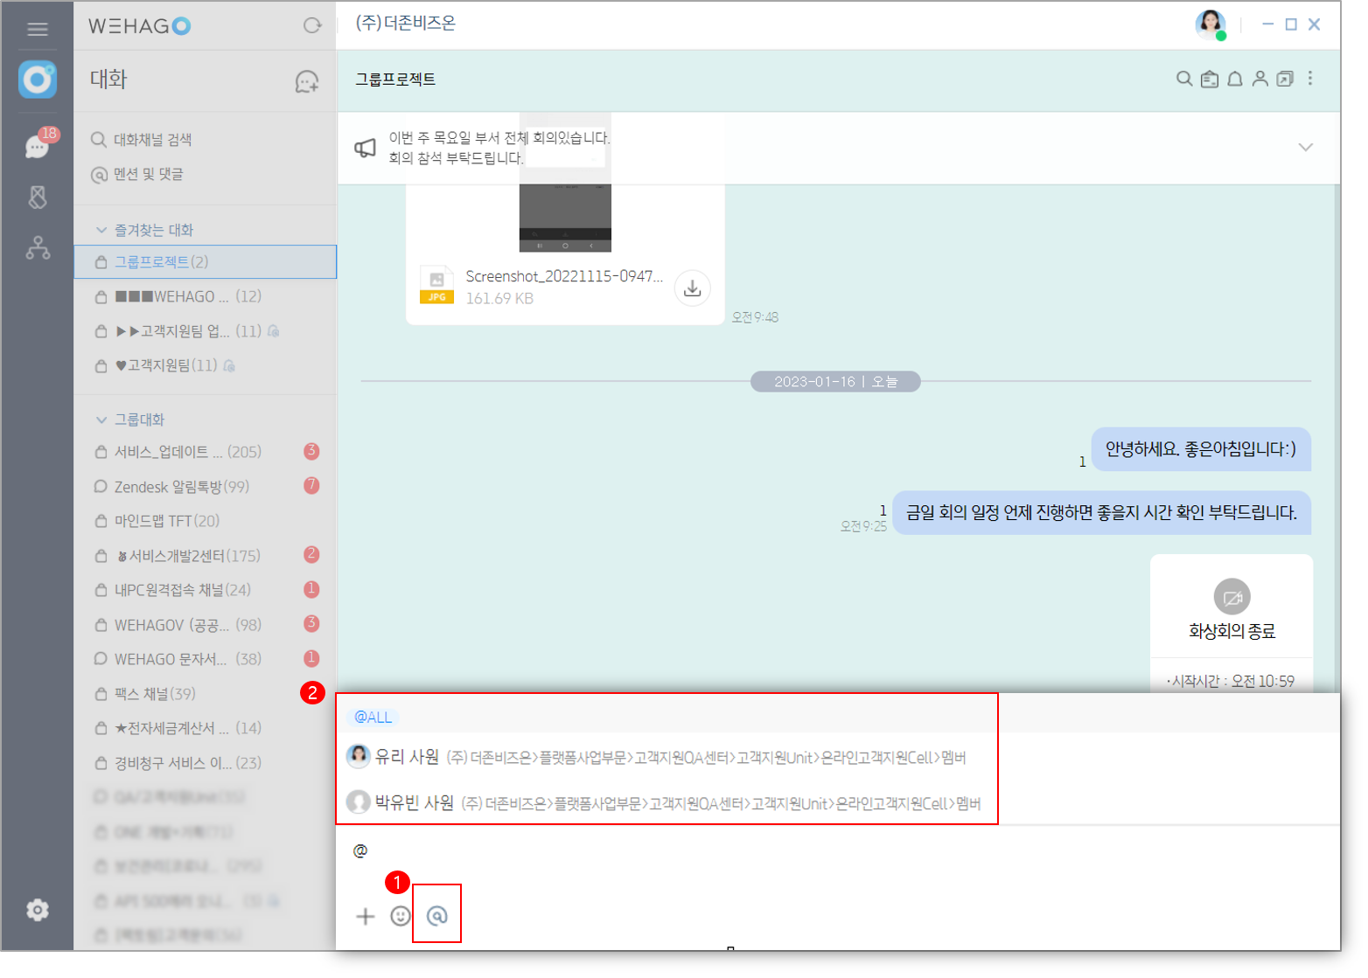The height and width of the screenshot is (978, 1368).
Task: Open the mention (@) tool in the message input
Action: point(436,915)
